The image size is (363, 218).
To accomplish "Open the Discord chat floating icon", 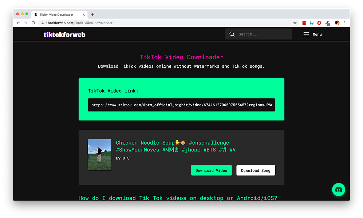I will [339, 190].
